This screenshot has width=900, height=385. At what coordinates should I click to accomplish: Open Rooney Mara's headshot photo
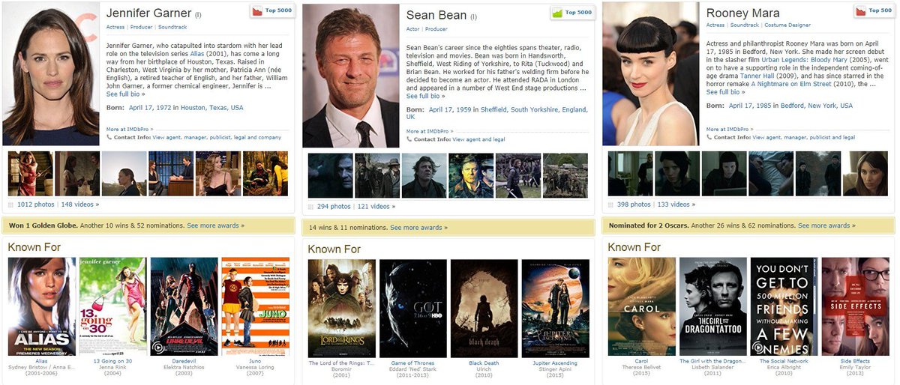coord(650,73)
